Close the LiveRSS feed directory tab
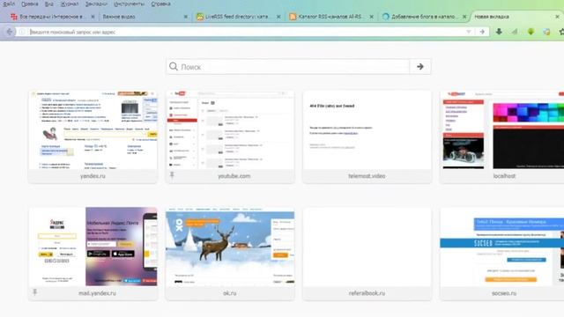The height and width of the screenshot is (317, 564). [278, 17]
